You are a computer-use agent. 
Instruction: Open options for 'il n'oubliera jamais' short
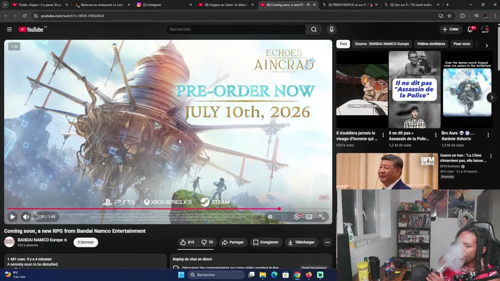383,135
